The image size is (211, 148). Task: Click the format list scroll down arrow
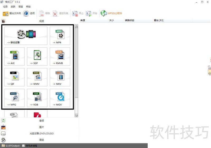coord(76,116)
